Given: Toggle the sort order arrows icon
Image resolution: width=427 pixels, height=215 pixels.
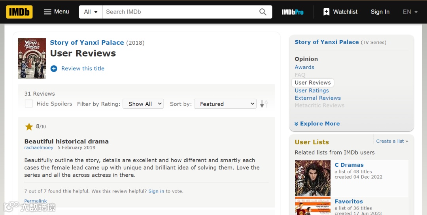Looking at the screenshot, I should click(264, 104).
